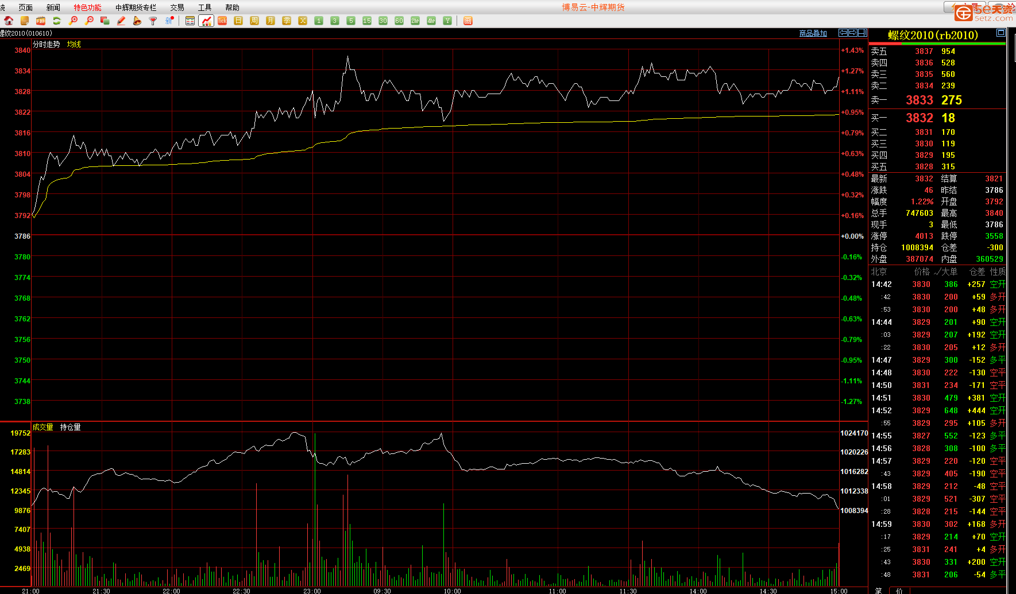Open the 新闻 menu
The image size is (1016, 594).
tap(53, 7)
